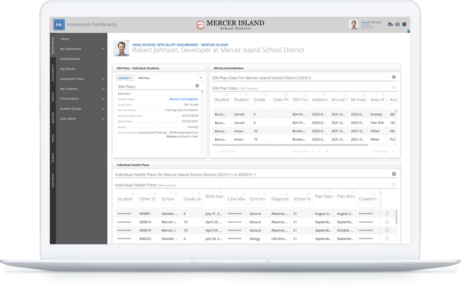Click the apps grid icon near Joseph Tansisky
The image size is (461, 290).
click(398, 24)
